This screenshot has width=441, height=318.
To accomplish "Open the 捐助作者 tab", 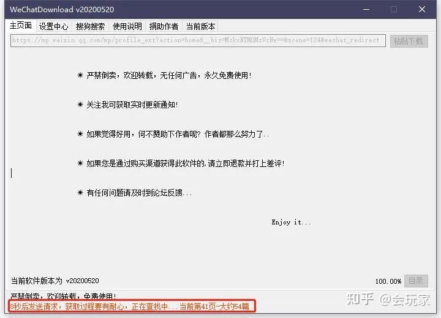I will click(164, 26).
